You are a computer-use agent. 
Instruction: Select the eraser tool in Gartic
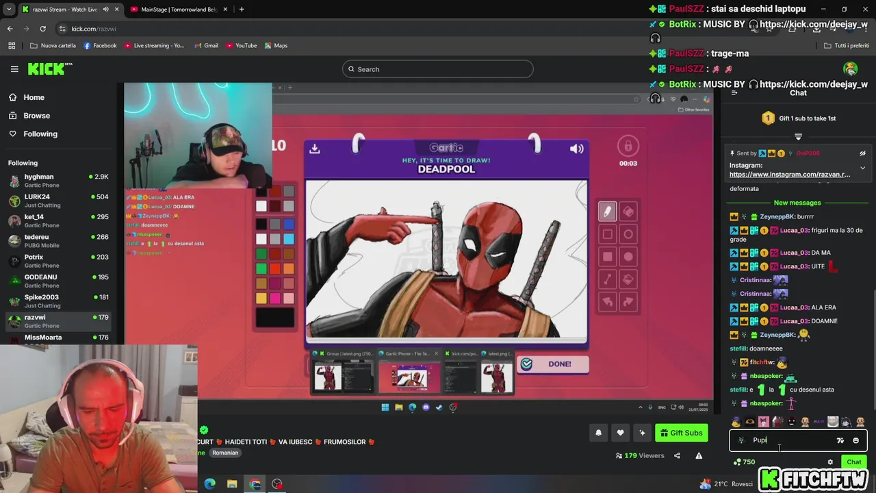point(628,212)
